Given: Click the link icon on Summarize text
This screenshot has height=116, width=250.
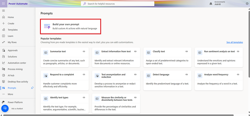Looking at the screenshot, I should tap(84, 51).
